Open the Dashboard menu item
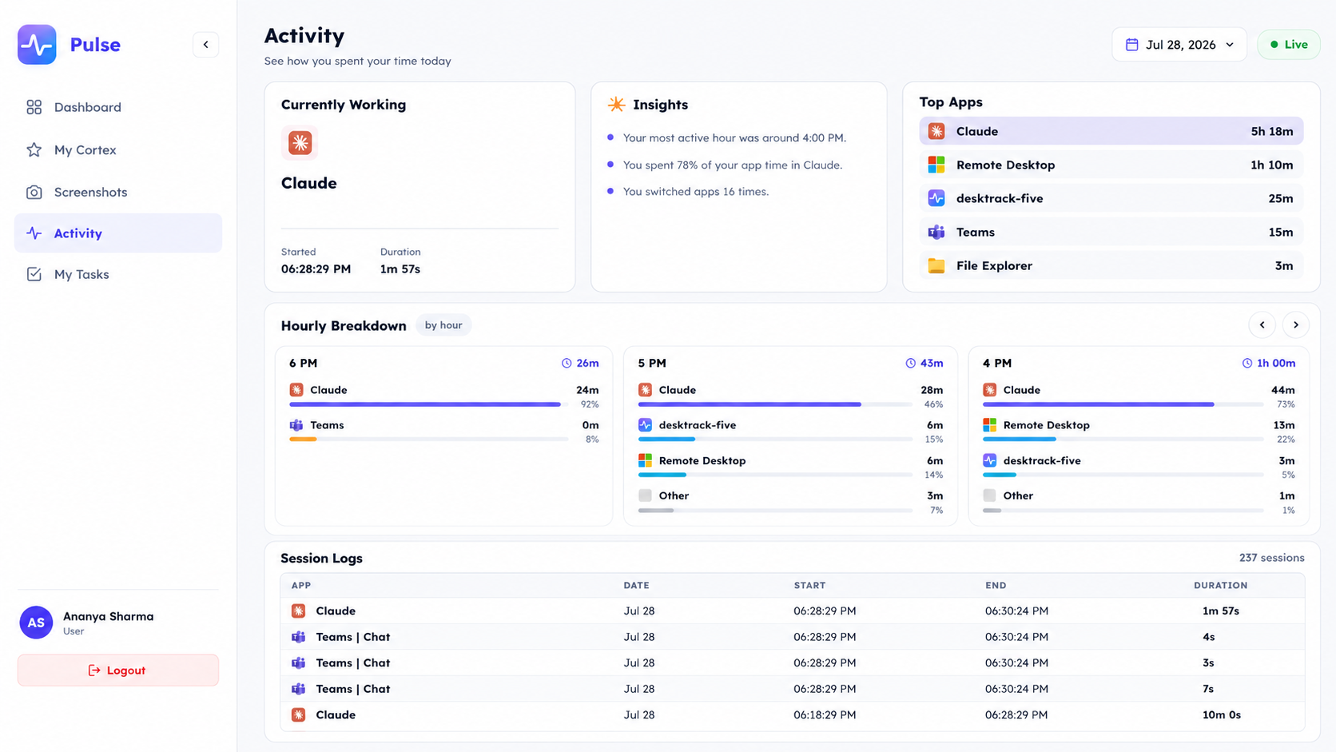Viewport: 1336px width, 752px height. click(118, 107)
